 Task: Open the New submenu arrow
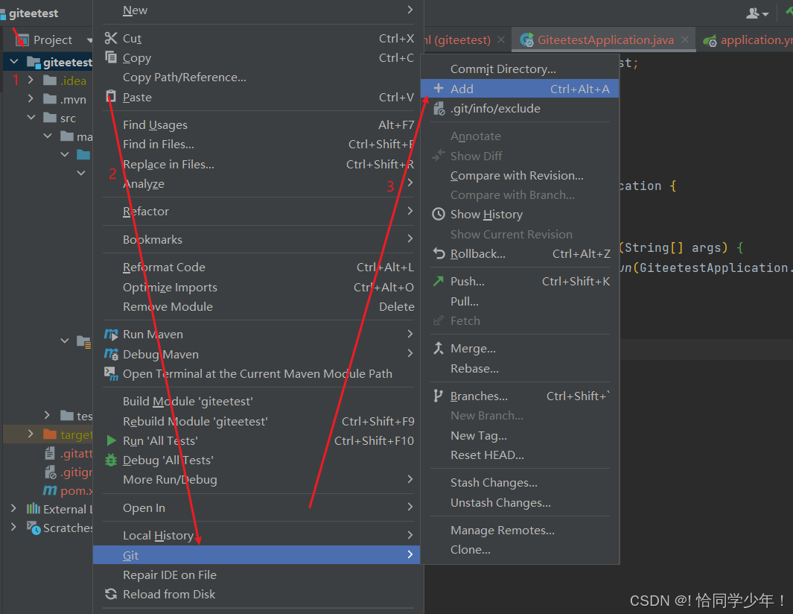click(x=410, y=10)
